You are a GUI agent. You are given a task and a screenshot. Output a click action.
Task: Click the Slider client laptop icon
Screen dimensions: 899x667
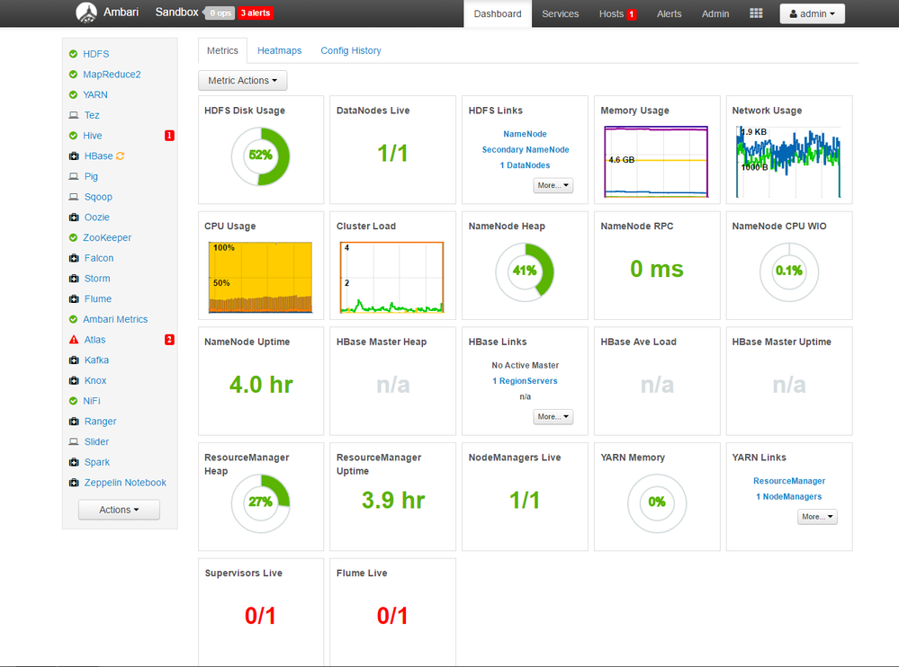[x=74, y=442]
